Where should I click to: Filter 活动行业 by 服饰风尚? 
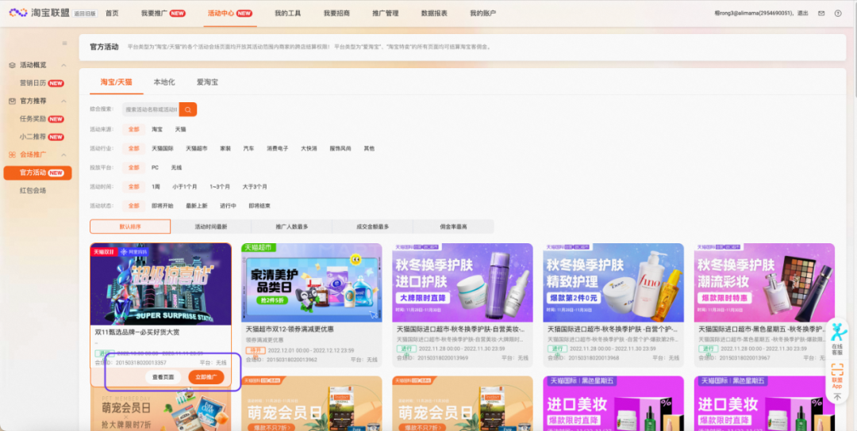coord(340,148)
